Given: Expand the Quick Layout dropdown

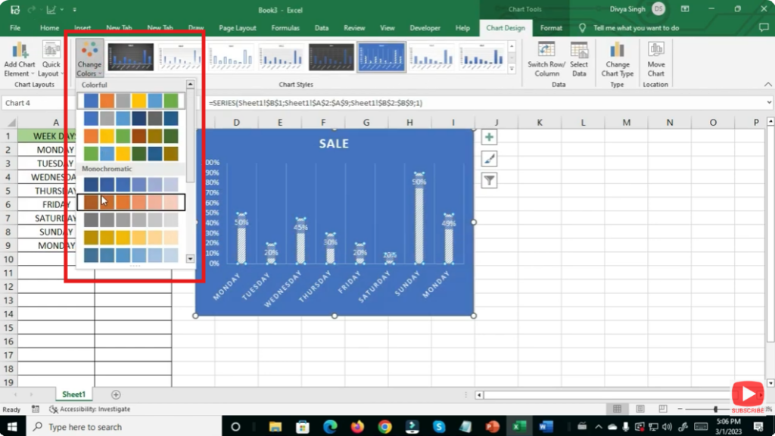Looking at the screenshot, I should (51, 59).
